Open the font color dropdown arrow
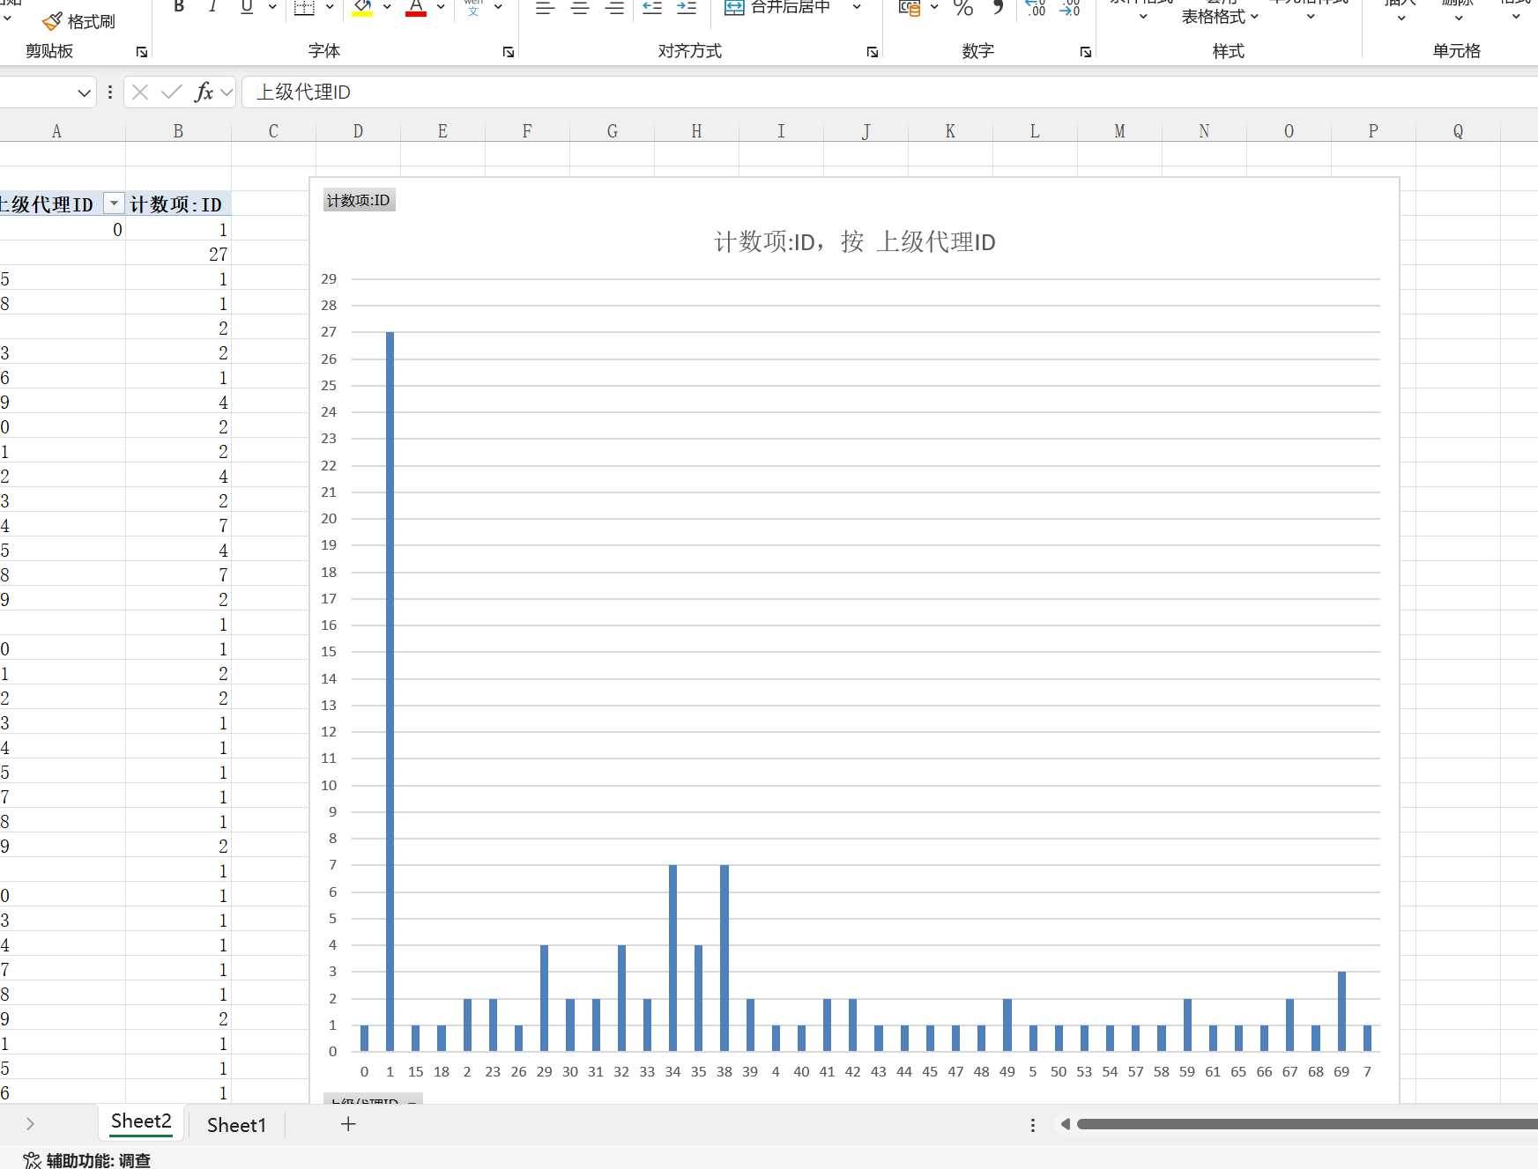Screen dimensions: 1538x1169 pos(441,7)
